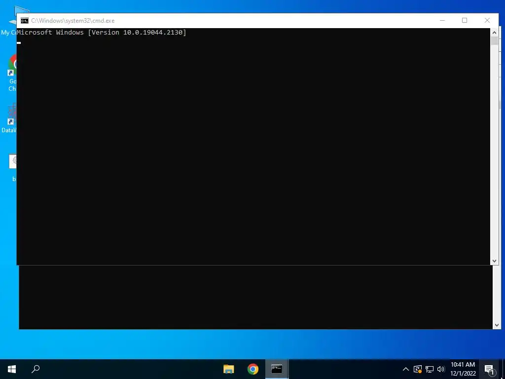Open File Explorer from the taskbar
The height and width of the screenshot is (379, 505).
[x=229, y=369]
